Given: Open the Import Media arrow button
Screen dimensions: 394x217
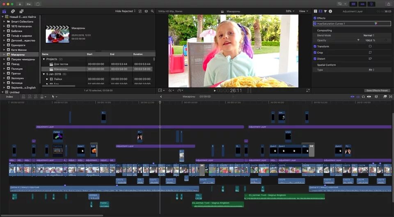Looking at the screenshot, I should coord(20,4).
